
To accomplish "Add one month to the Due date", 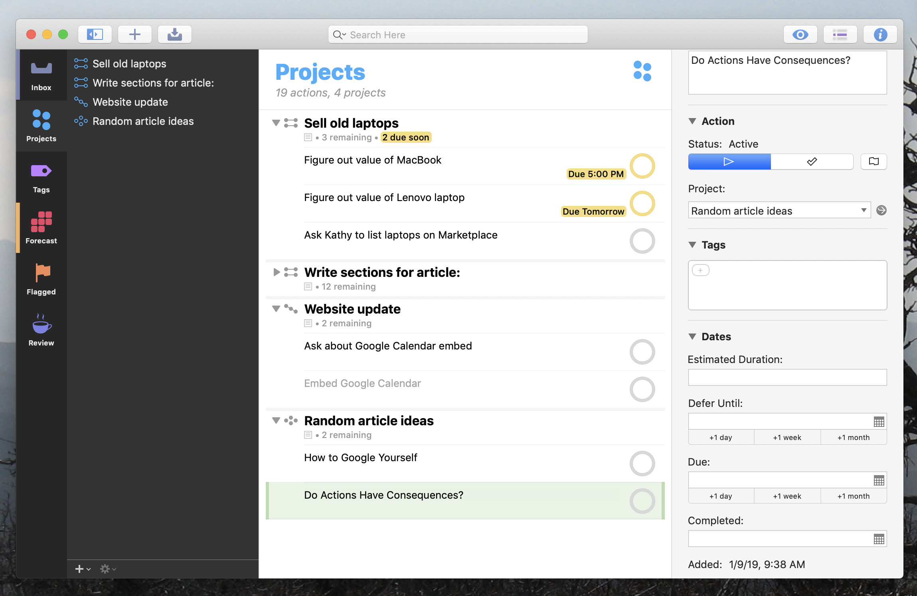I will click(853, 496).
